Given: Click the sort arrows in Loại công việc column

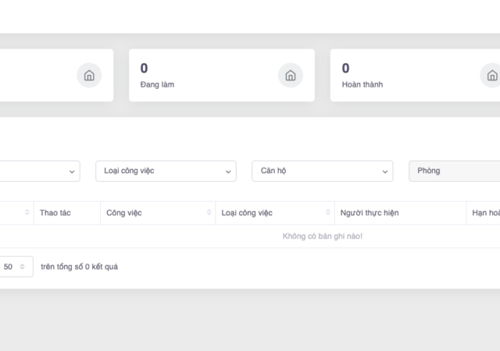Looking at the screenshot, I should pyautogui.click(x=327, y=213).
